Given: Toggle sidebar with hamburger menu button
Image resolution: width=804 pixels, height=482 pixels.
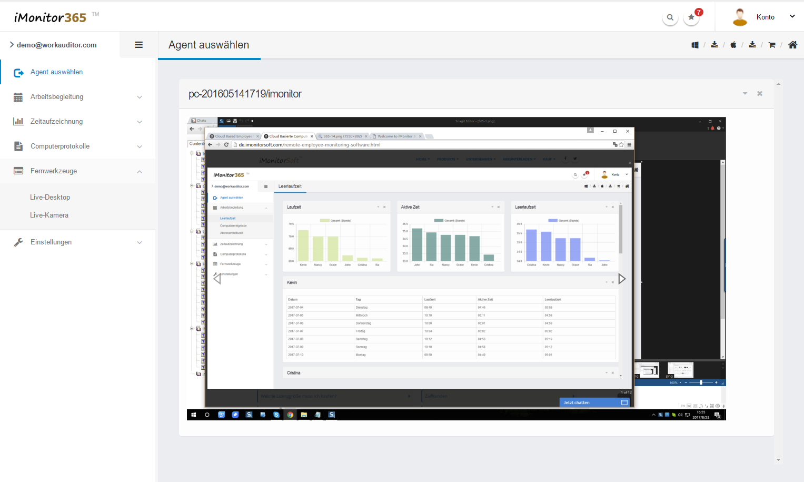Looking at the screenshot, I should tap(139, 45).
